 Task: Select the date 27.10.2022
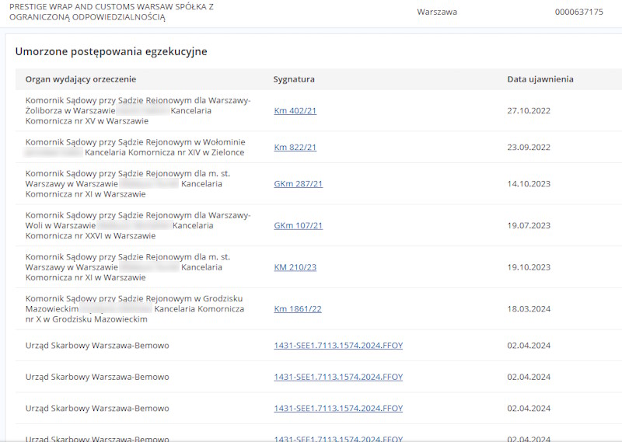pos(529,111)
